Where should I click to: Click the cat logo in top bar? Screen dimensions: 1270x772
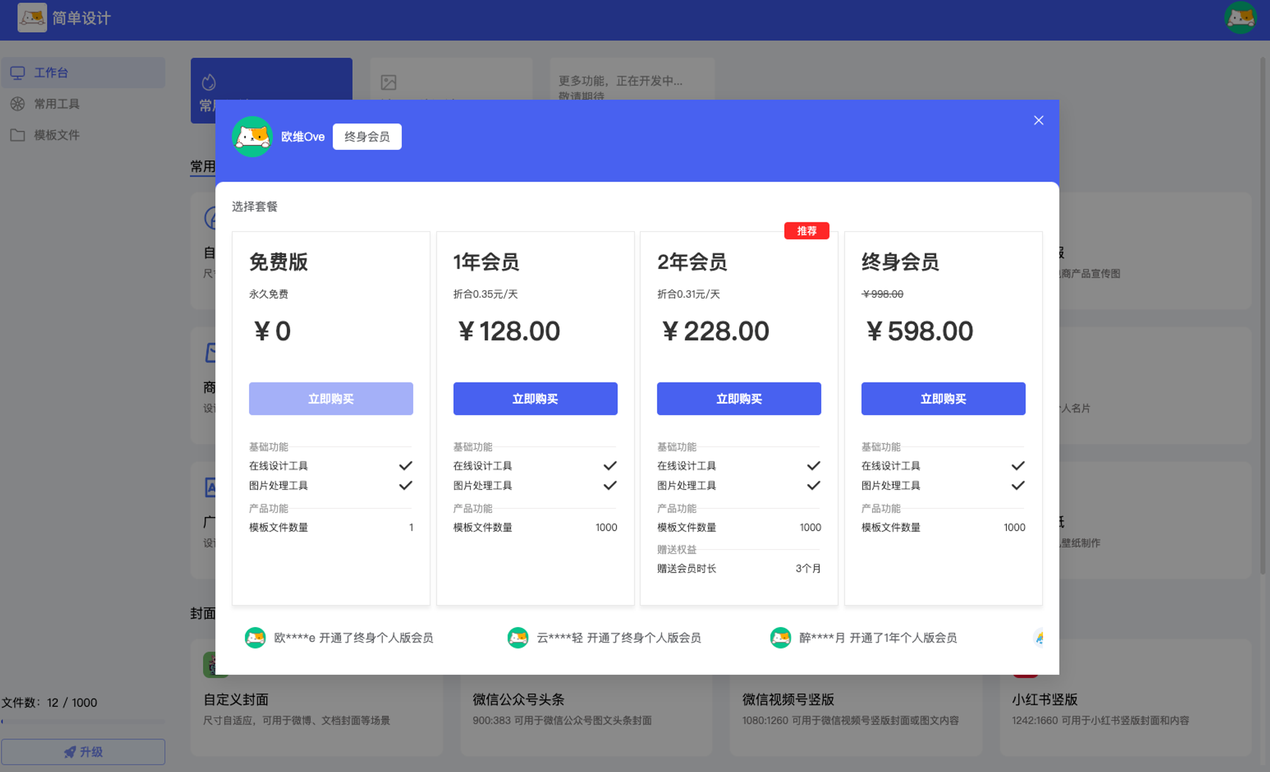(x=32, y=17)
